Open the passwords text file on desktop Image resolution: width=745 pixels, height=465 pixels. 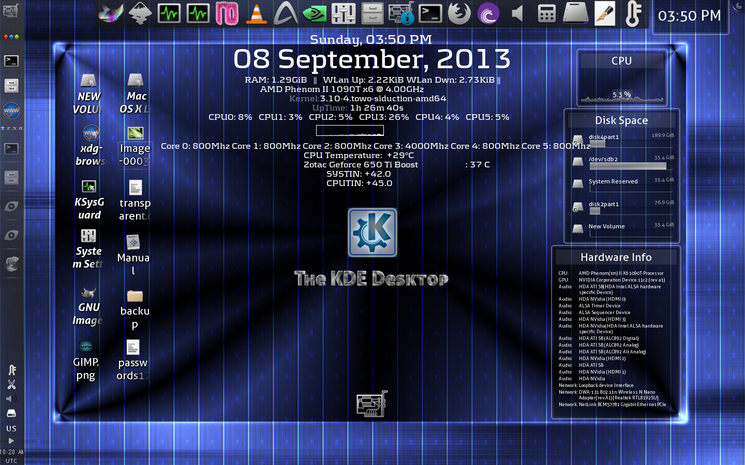coord(133,361)
